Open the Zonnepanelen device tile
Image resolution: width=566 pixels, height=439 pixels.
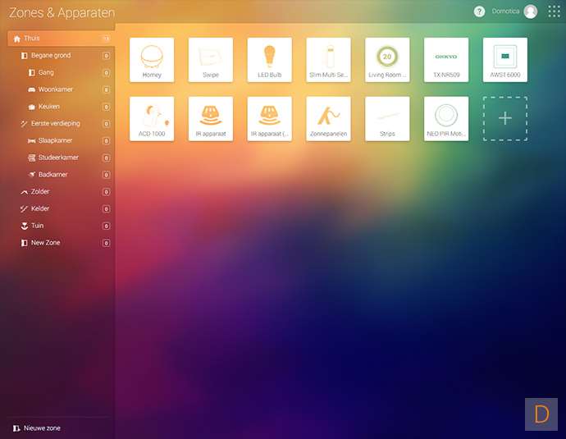tap(328, 119)
